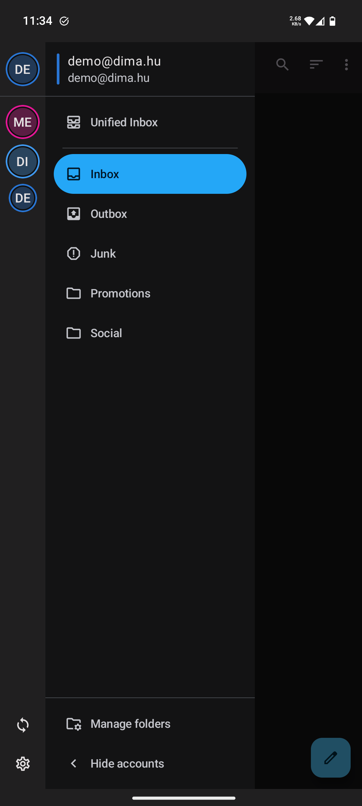Viewport: 362px width, 806px height.
Task: Tap the demo@dima.hu account header
Action: (150, 69)
